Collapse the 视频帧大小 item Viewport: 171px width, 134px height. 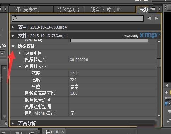click(x=20, y=67)
